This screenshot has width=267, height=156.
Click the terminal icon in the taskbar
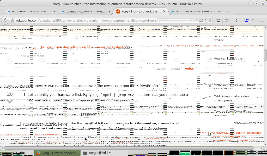(85, 153)
